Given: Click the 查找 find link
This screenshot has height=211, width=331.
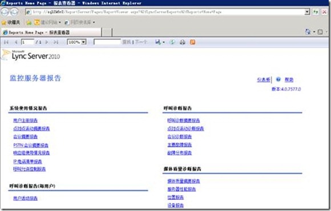Looking at the screenshot, I should click(127, 42).
